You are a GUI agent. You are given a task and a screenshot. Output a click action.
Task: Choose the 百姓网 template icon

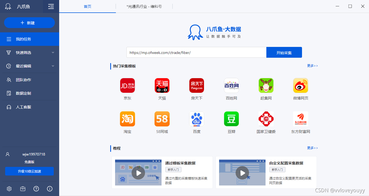[232, 85]
